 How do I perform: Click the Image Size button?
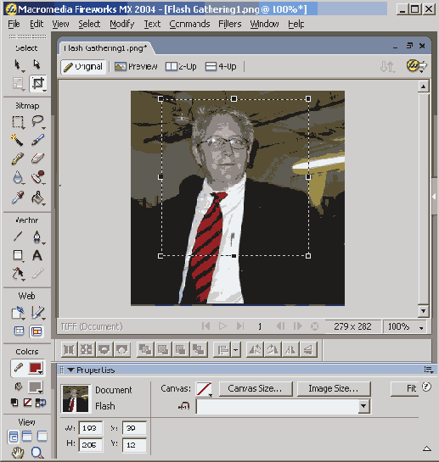[x=334, y=389]
